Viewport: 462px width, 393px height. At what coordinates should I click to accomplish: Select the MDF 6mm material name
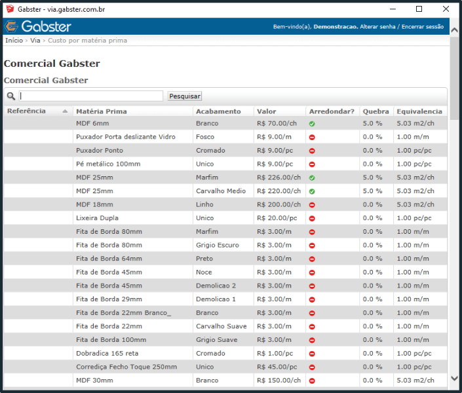(x=92, y=123)
